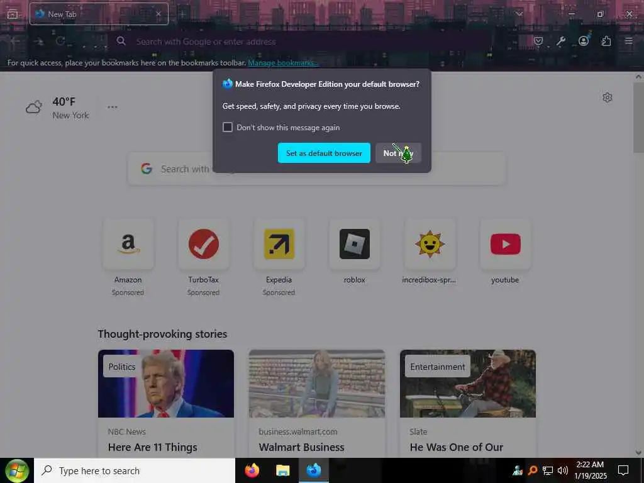This screenshot has height=483, width=644.
Task: Click the scrollbar down arrow
Action: (638, 453)
